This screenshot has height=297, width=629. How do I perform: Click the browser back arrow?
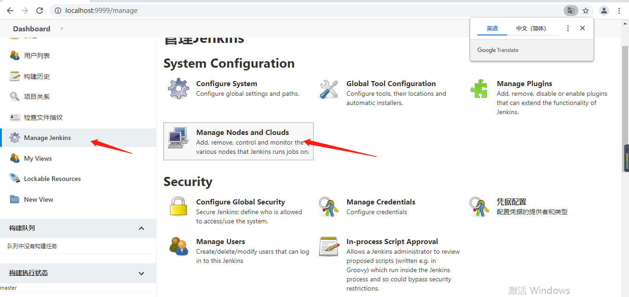point(10,10)
